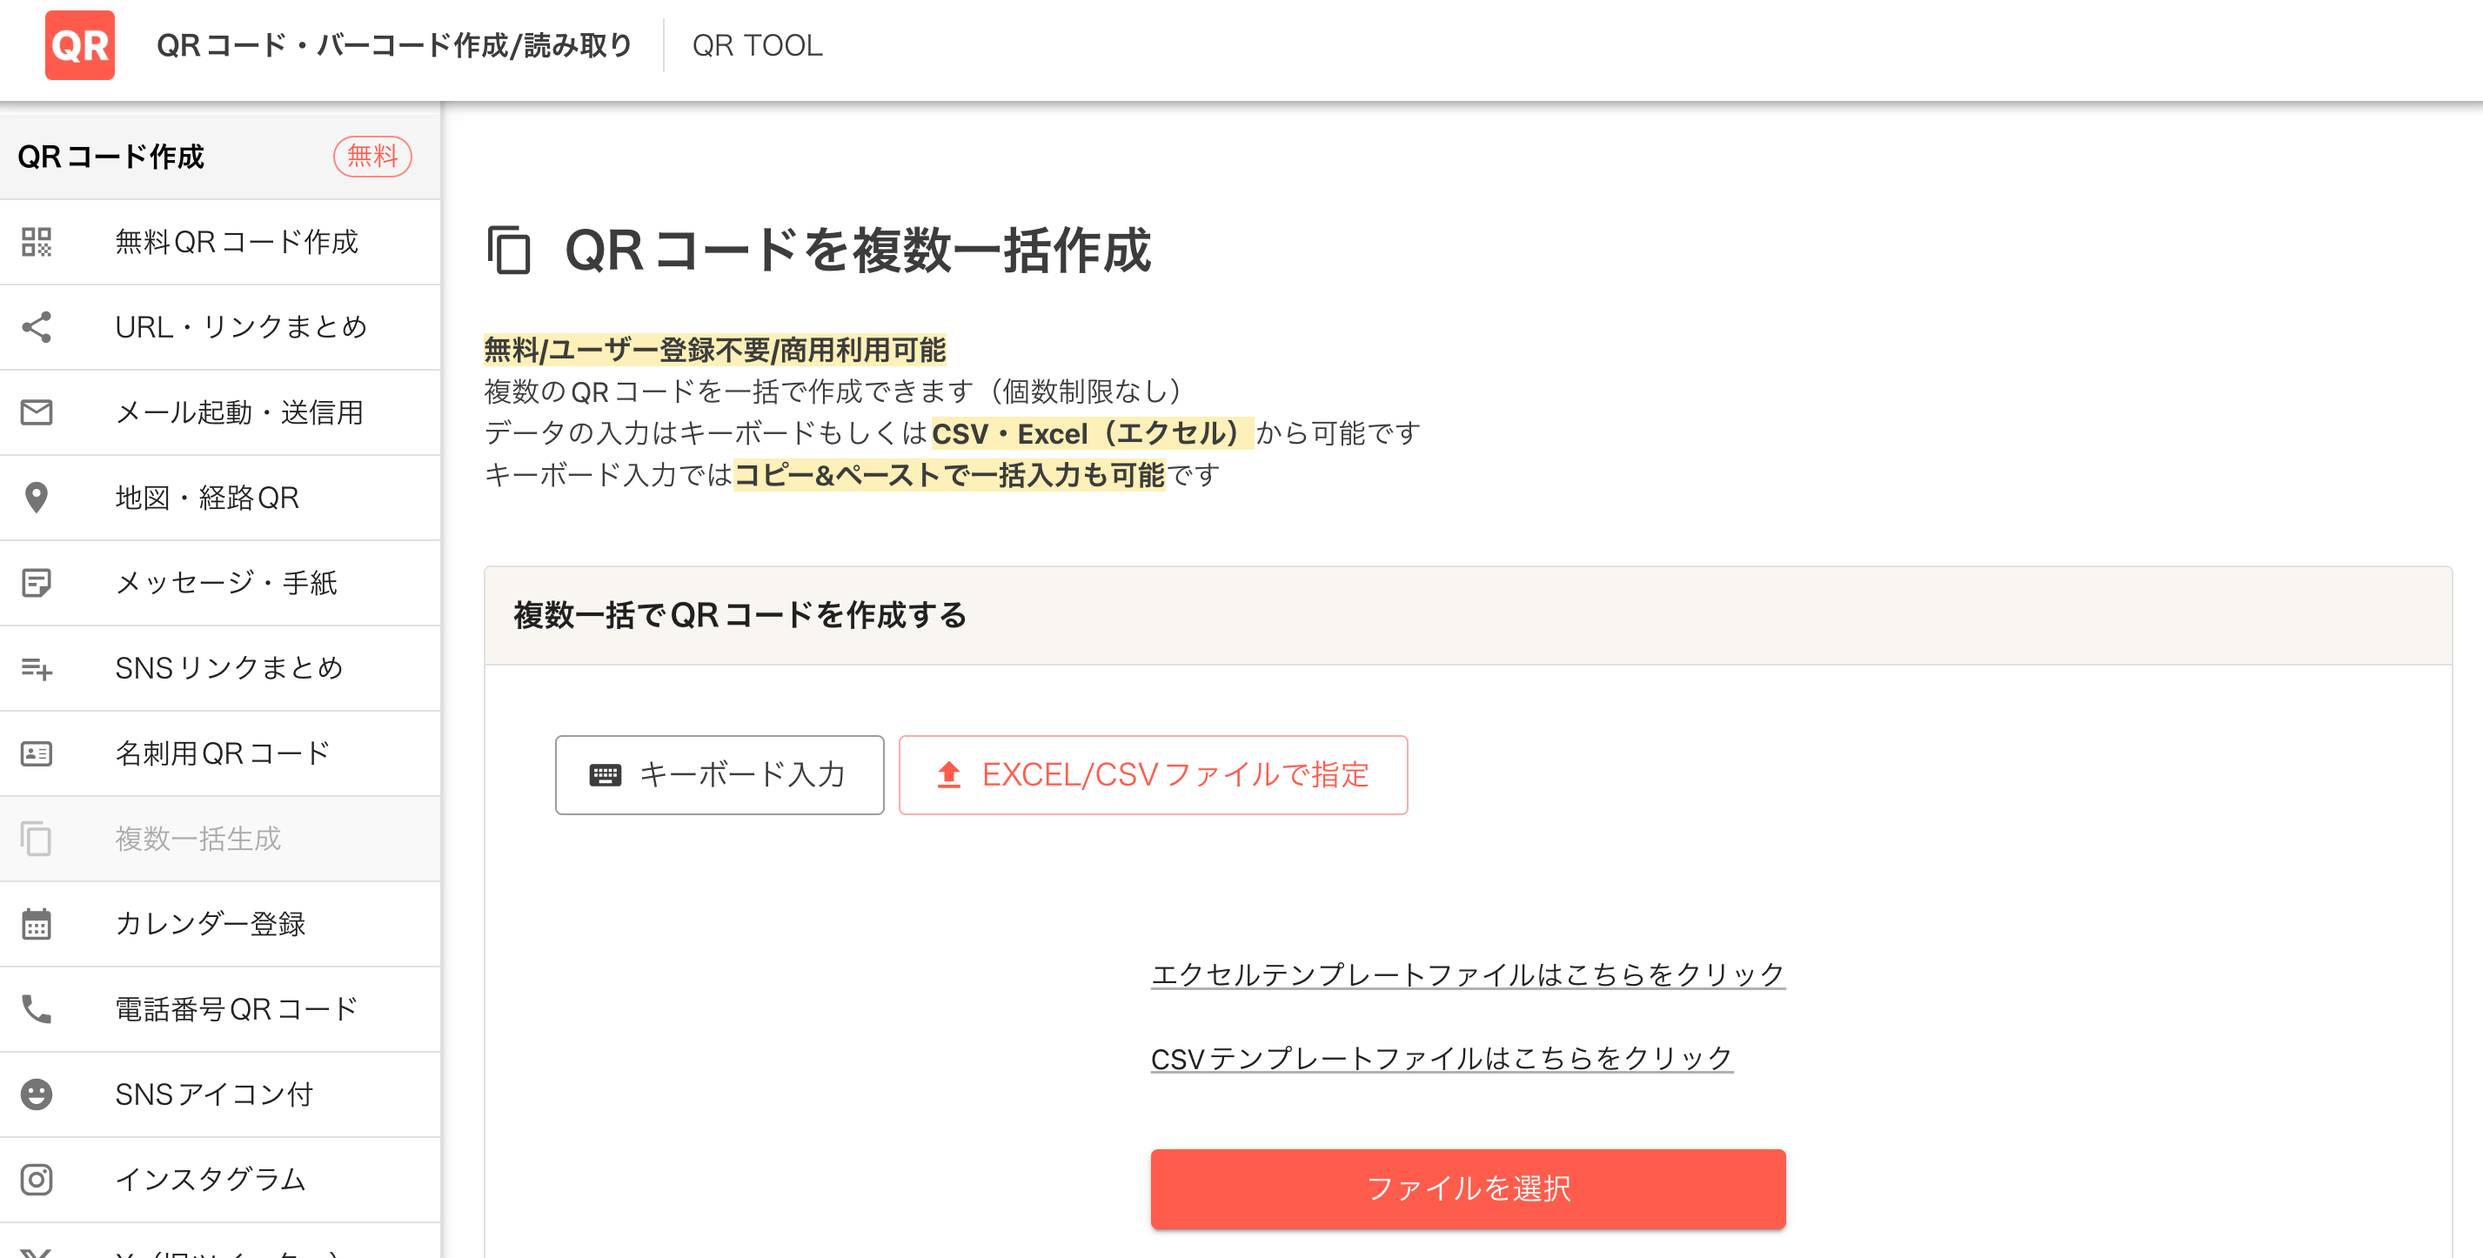Select the phone icon for 電話番号QRコード
Viewport: 2483px width, 1258px height.
click(x=37, y=1008)
